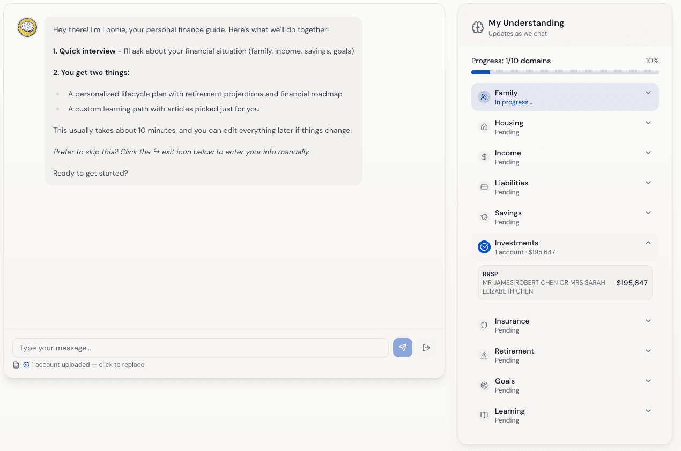
Task: Click the Savings piggy bank icon
Action: pos(484,217)
